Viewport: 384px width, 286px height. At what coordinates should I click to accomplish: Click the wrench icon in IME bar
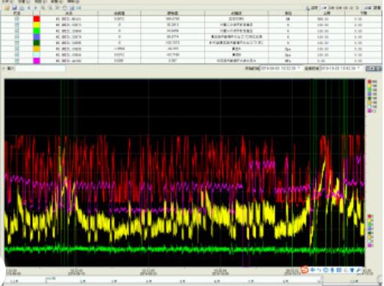(x=358, y=271)
